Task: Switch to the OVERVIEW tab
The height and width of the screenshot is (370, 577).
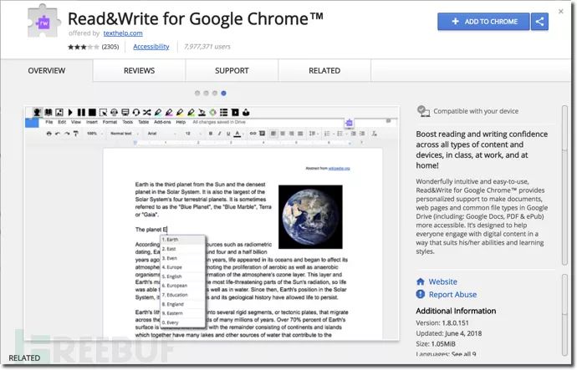Action: pos(47,70)
